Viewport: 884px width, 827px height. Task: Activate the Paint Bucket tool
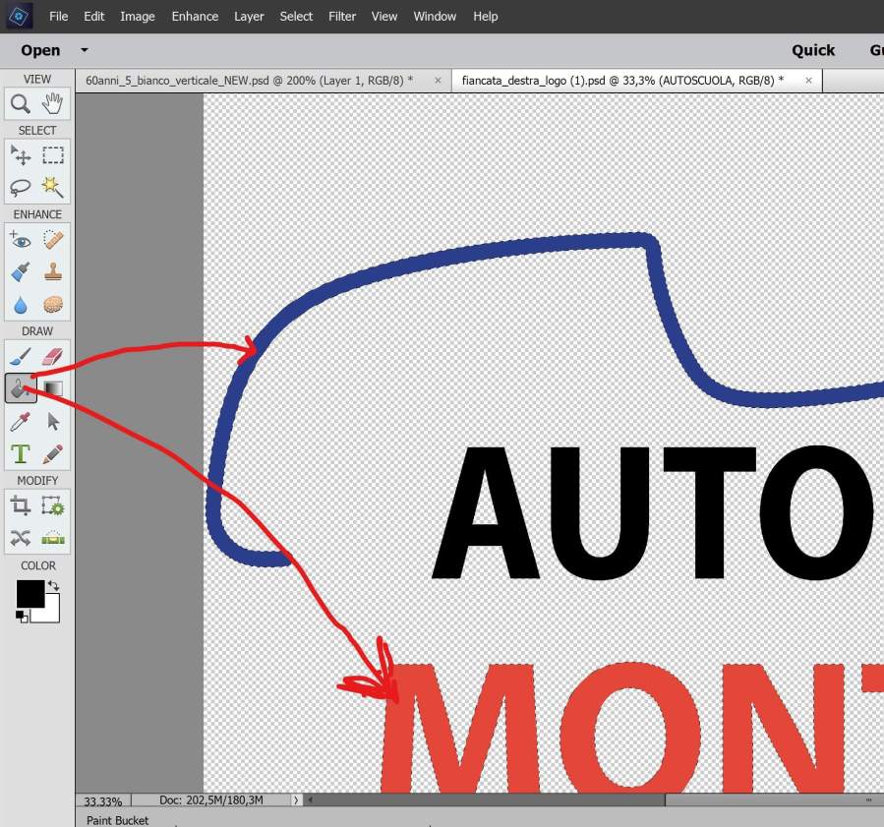[x=21, y=388]
